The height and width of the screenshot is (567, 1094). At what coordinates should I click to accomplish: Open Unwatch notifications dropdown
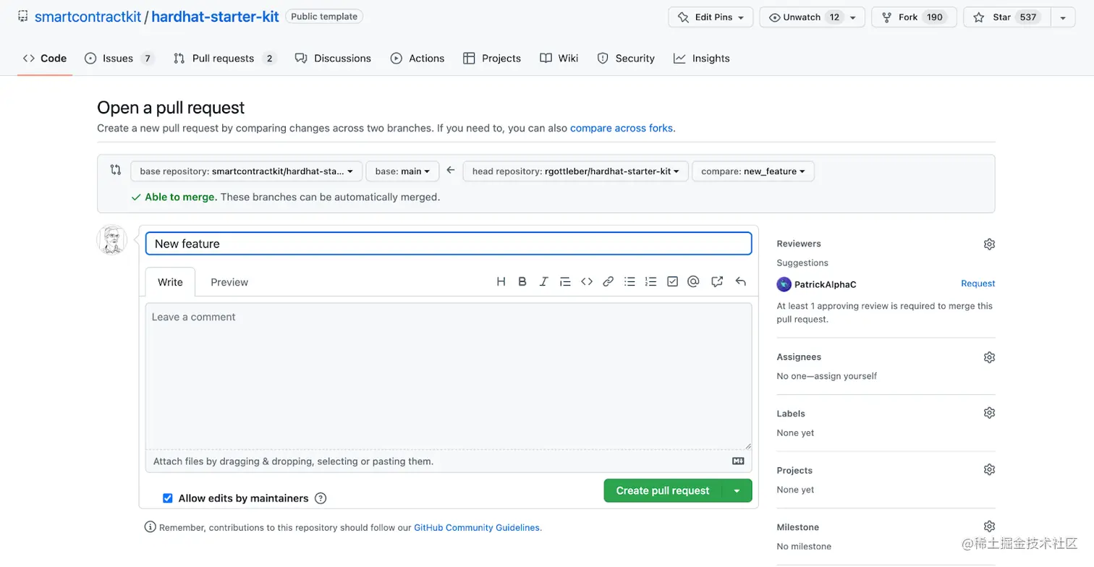(812, 17)
